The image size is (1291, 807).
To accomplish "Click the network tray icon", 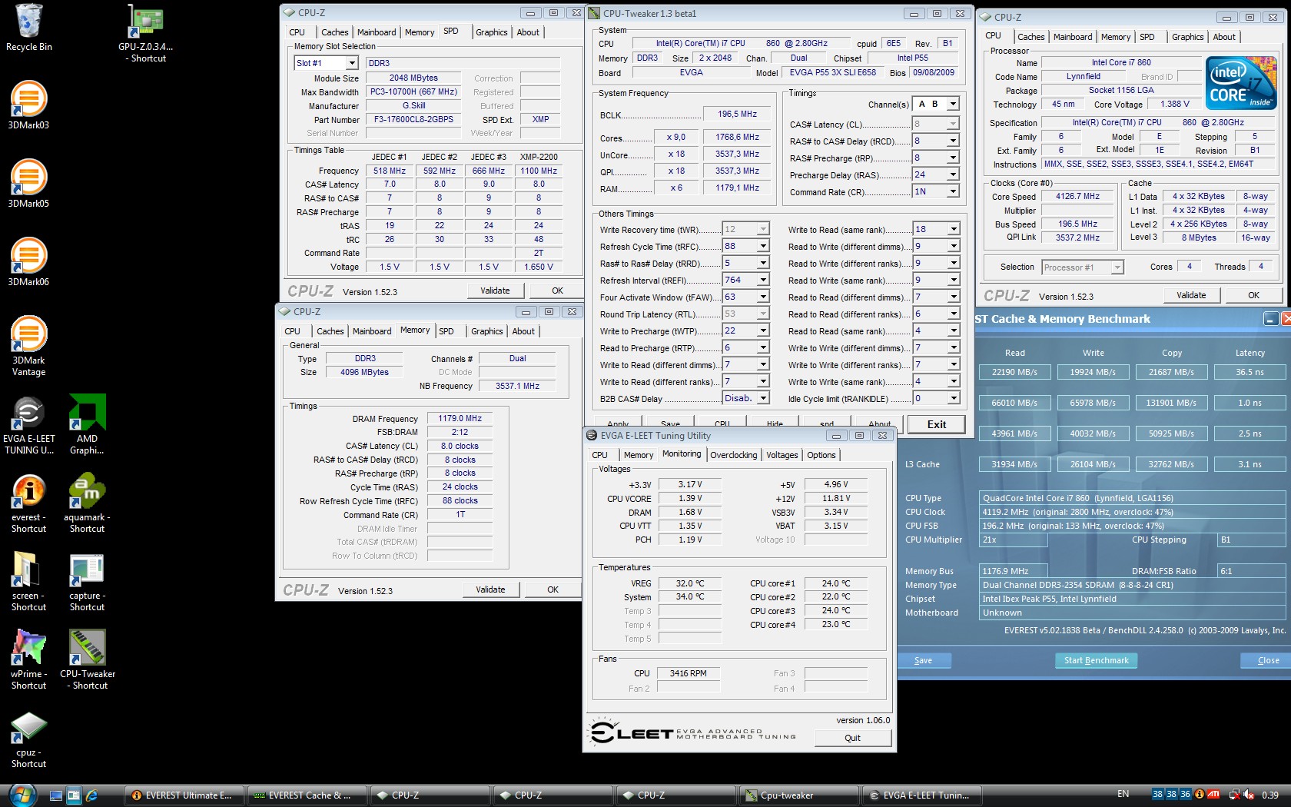I will click(1234, 795).
